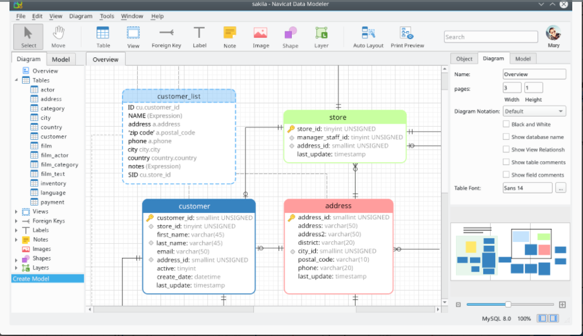Expand the Labels tree node
The height and width of the screenshot is (336, 583).
point(16,230)
